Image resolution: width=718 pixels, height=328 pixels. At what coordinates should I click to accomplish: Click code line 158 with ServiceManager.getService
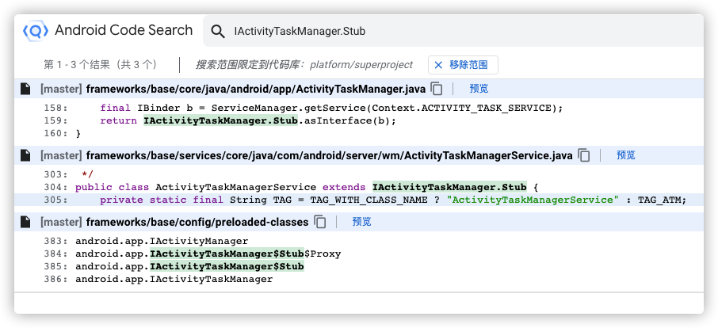[x=358, y=109]
